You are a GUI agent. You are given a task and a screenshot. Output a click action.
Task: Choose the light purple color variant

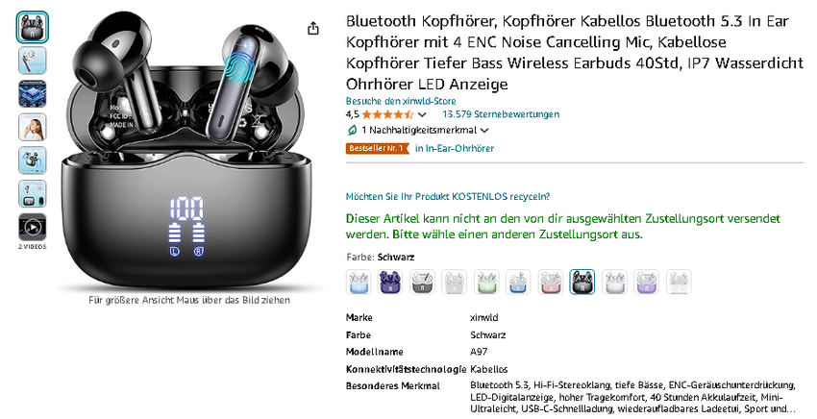click(646, 282)
